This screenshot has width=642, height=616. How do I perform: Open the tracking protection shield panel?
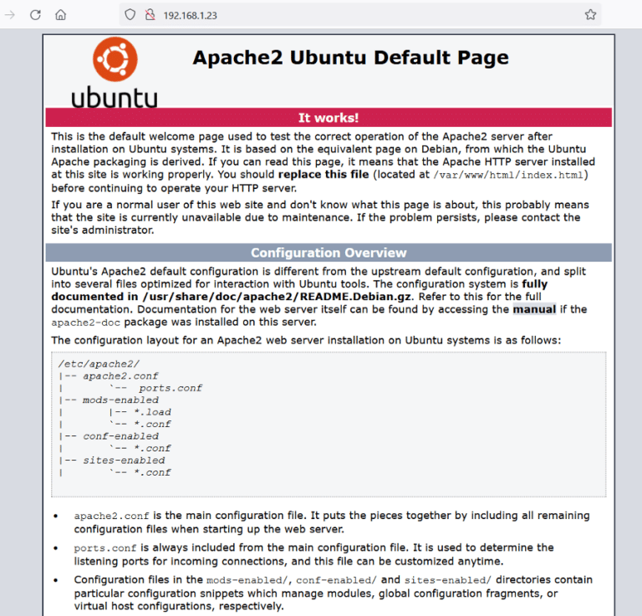pos(129,15)
